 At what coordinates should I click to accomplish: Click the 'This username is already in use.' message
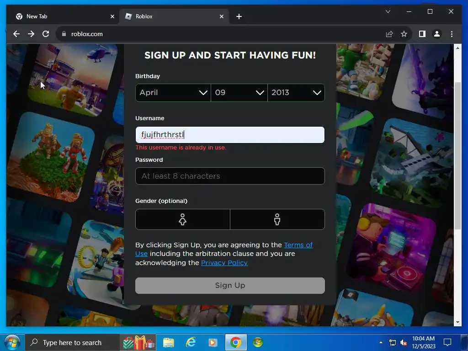(181, 148)
